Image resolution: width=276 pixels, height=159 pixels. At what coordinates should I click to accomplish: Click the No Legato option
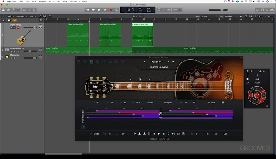pyautogui.click(x=168, y=102)
